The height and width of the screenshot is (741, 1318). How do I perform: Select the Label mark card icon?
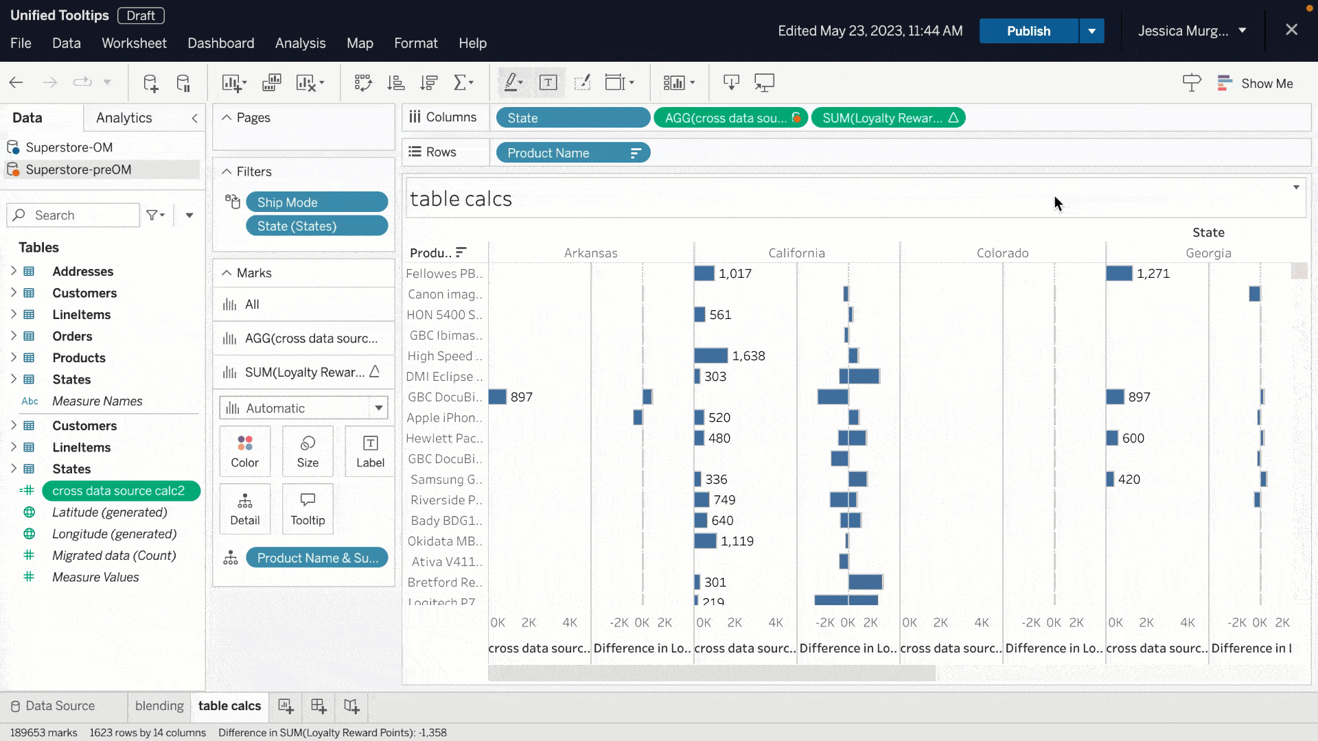[370, 449]
